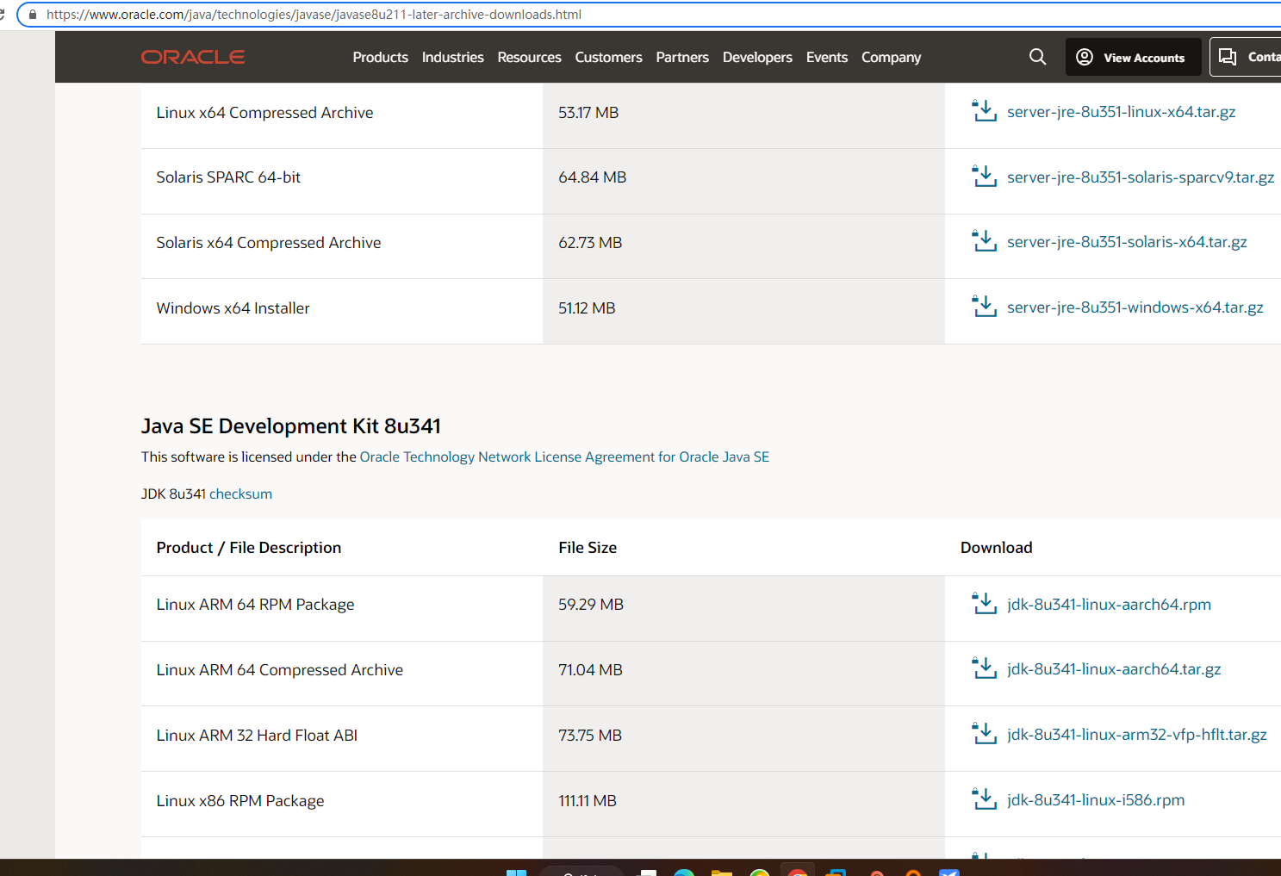
Task: Click the View Accounts button
Action: point(1133,57)
